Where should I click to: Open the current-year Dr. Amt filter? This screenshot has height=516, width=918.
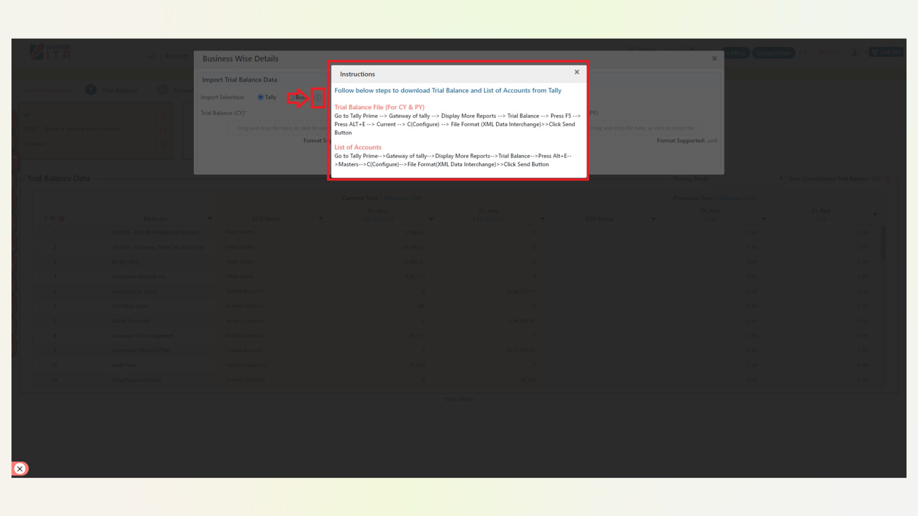[431, 219]
